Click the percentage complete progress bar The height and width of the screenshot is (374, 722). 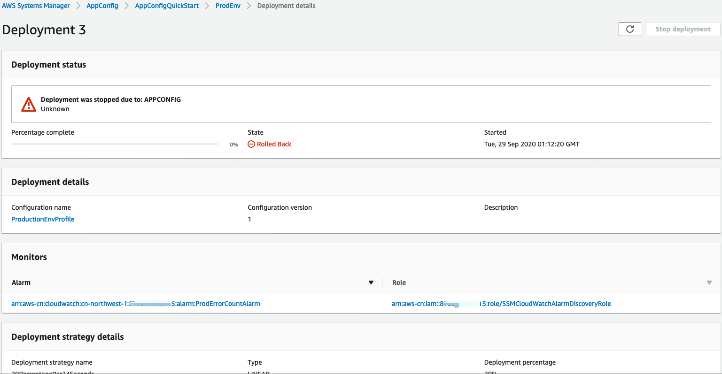click(115, 144)
